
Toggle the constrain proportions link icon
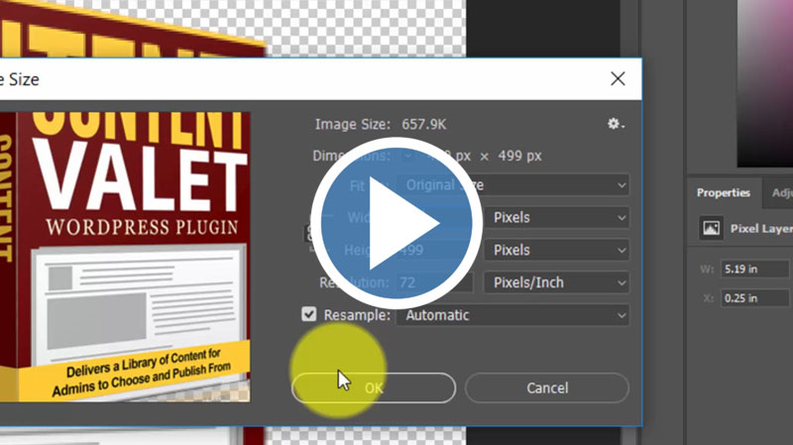point(308,234)
